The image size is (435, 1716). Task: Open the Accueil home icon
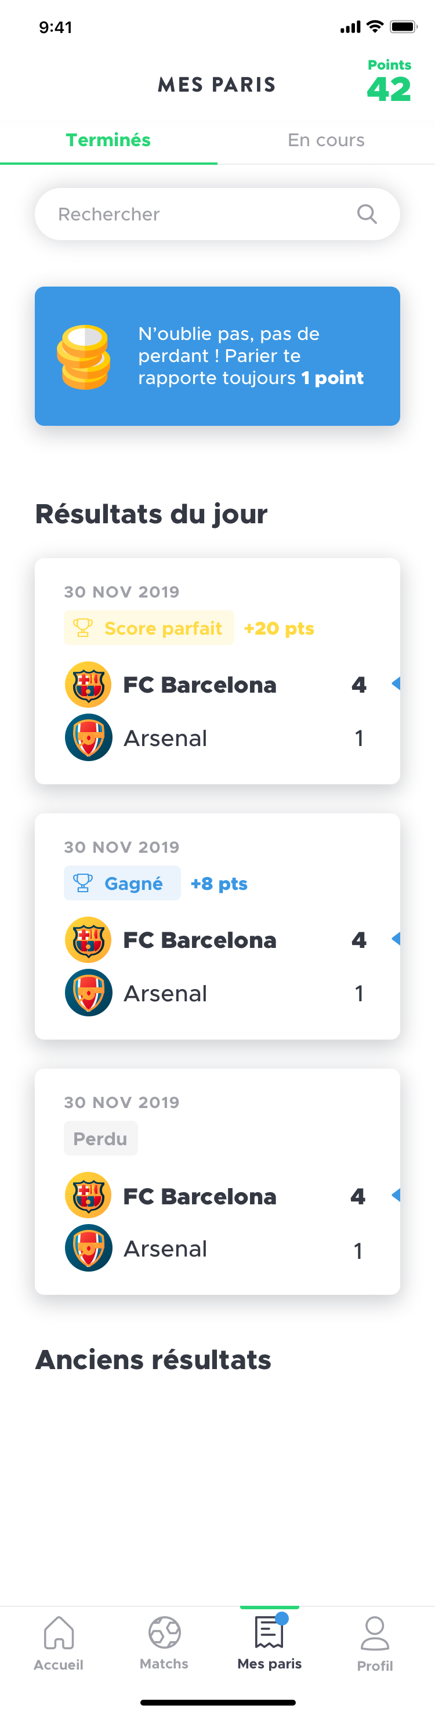coord(59,1632)
